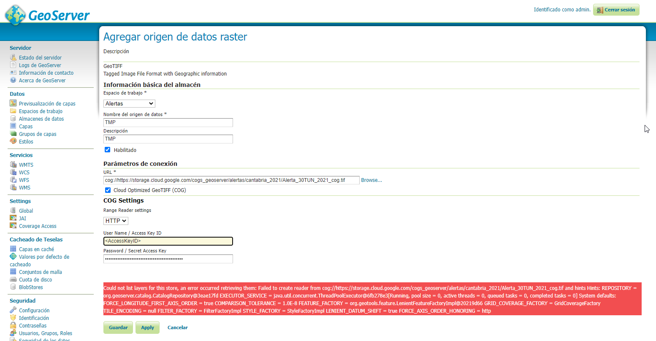Viewport: 656px width, 341px height.
Task: Click the Cuota de disco icon
Action: pos(13,279)
